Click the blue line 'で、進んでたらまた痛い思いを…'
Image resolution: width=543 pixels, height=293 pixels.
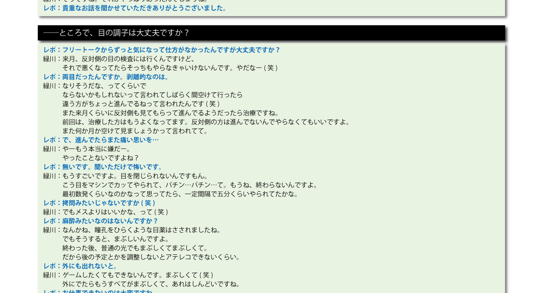(101, 140)
